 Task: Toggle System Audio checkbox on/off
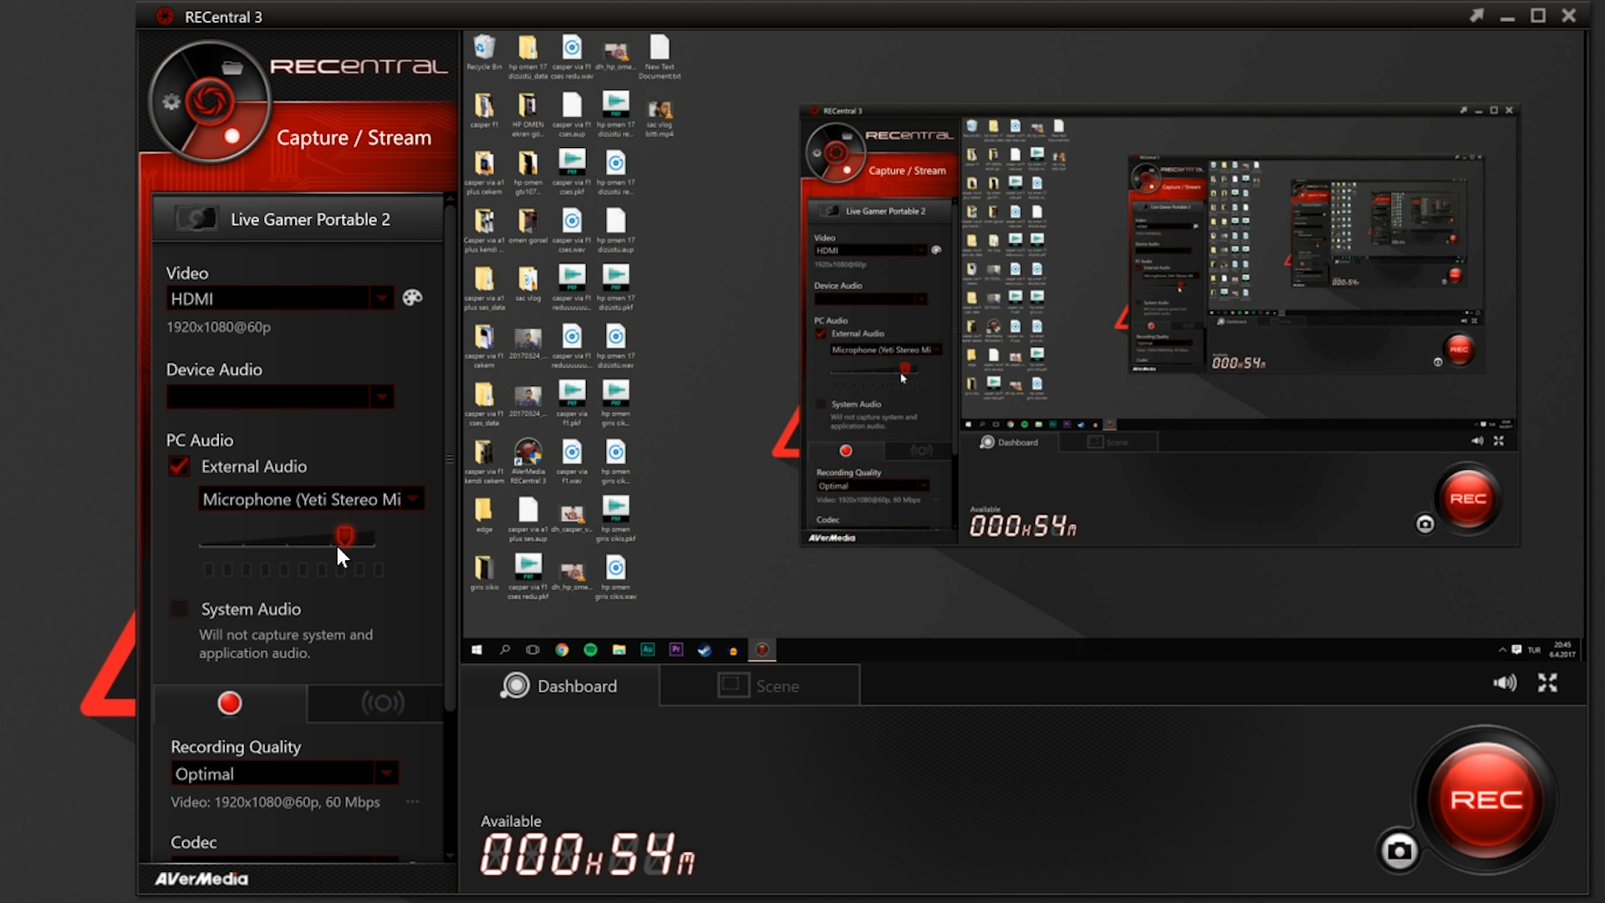click(x=180, y=608)
